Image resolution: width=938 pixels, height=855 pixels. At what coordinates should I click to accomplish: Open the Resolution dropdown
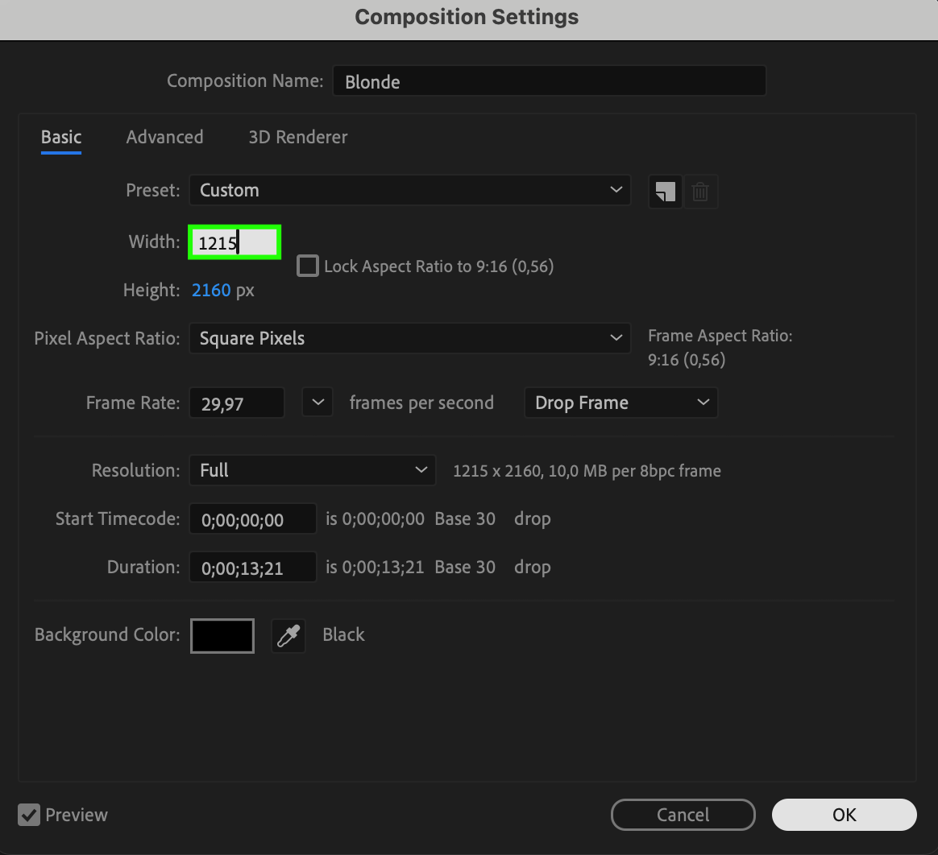tap(312, 470)
